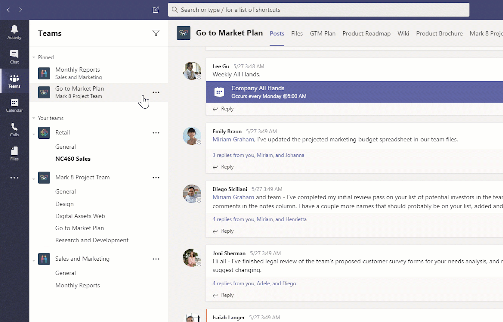This screenshot has height=322, width=503.
Task: Go back with the left arrow
Action: [x=8, y=10]
